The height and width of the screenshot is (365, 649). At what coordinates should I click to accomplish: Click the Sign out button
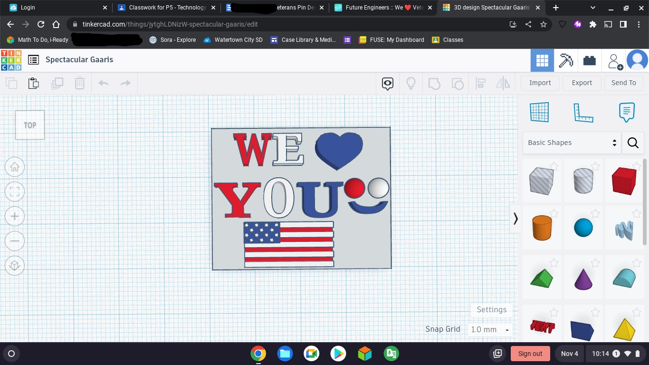click(x=530, y=354)
